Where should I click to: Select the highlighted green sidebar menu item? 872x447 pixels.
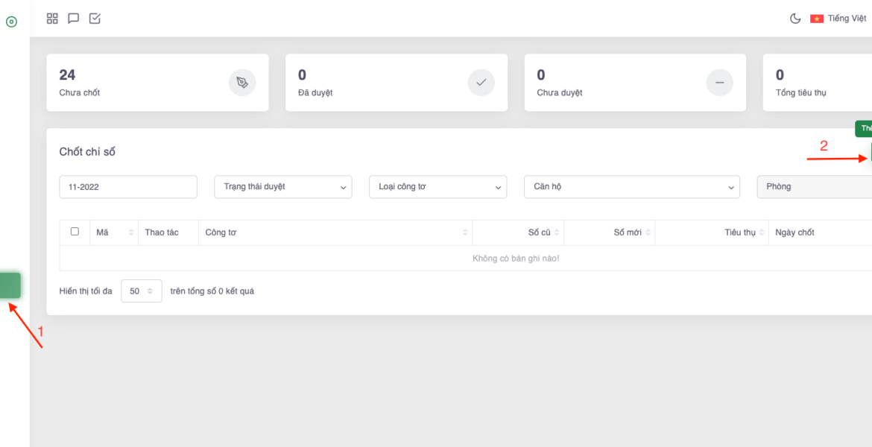tap(10, 285)
